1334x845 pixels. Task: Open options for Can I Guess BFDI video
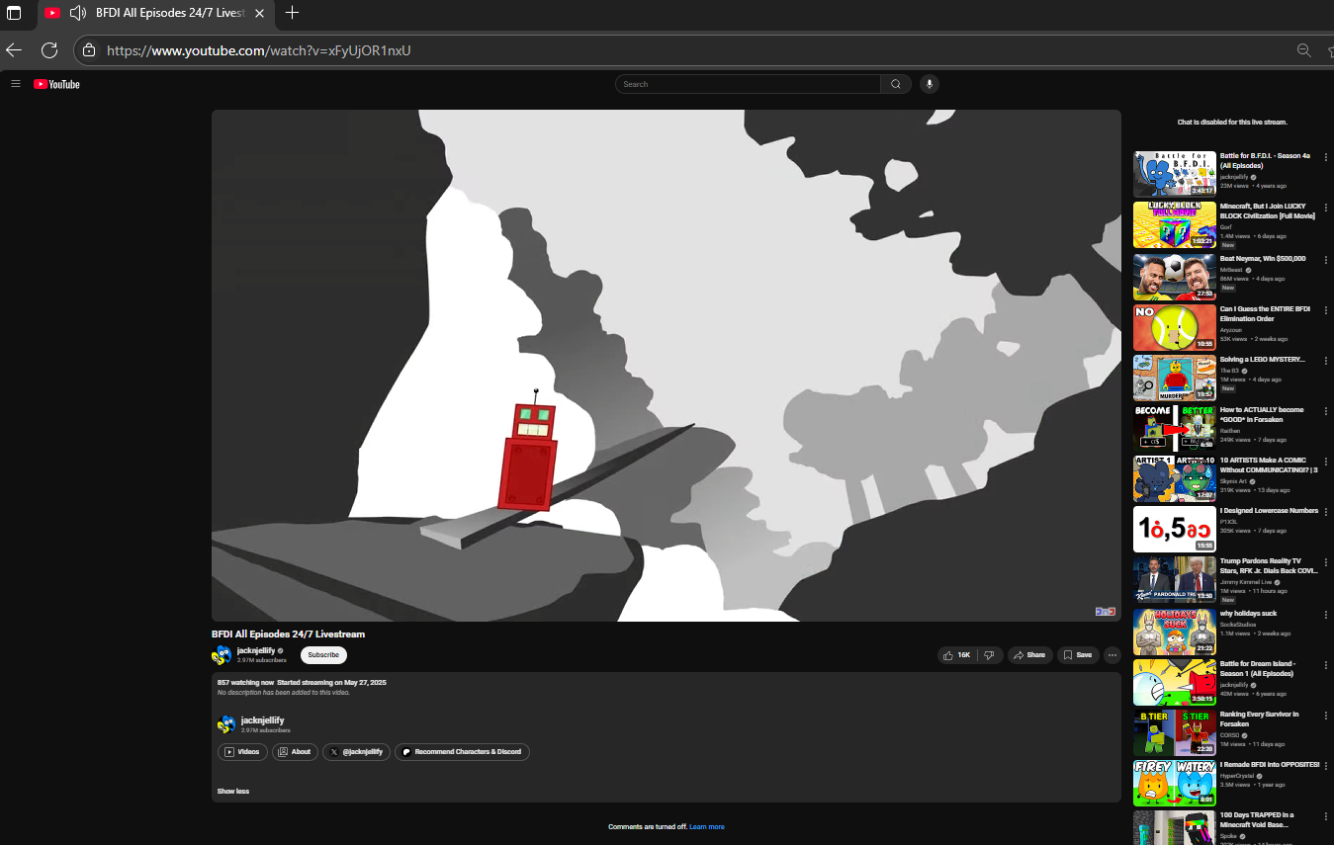pyautogui.click(x=1326, y=309)
